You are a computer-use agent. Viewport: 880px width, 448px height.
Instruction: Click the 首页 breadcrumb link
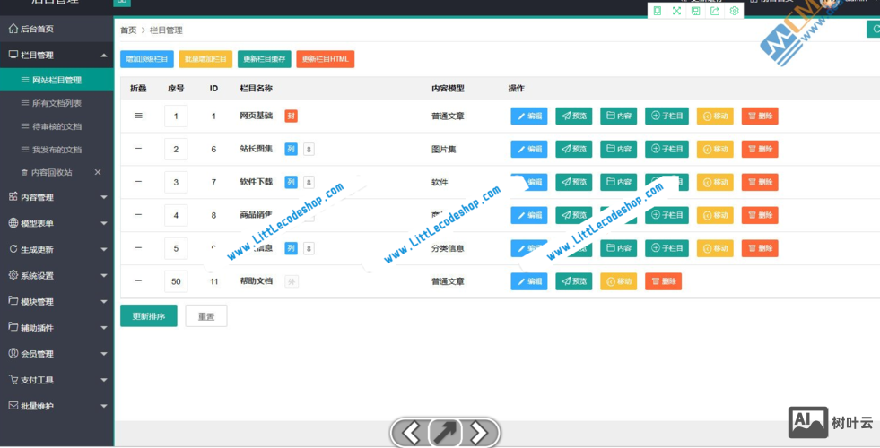(x=128, y=30)
